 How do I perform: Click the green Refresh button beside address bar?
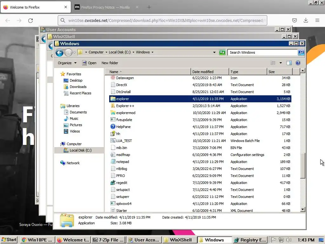click(x=222, y=52)
